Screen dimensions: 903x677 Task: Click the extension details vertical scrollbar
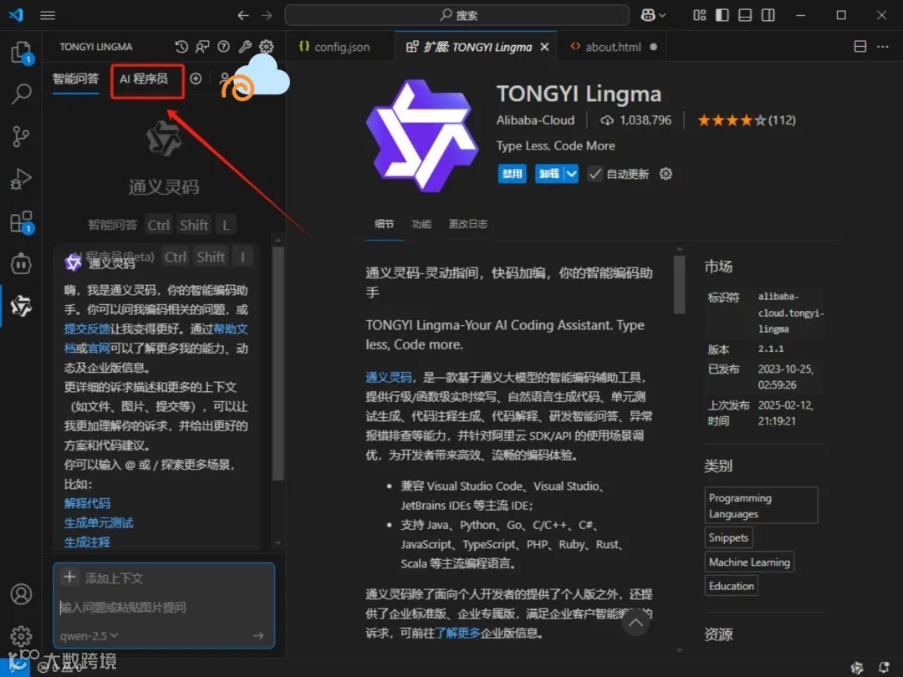click(x=680, y=285)
